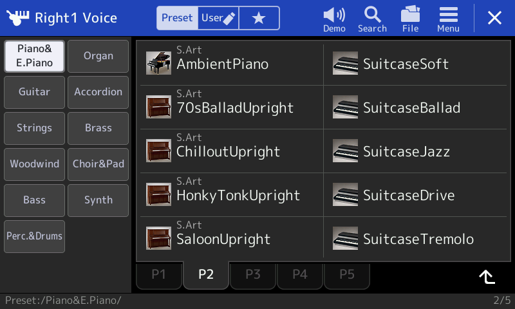Select the 70sBalladUpright voice
This screenshot has height=309, width=515.
[232, 107]
